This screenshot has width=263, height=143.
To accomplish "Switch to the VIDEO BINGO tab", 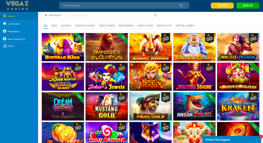I will pos(126,26).
